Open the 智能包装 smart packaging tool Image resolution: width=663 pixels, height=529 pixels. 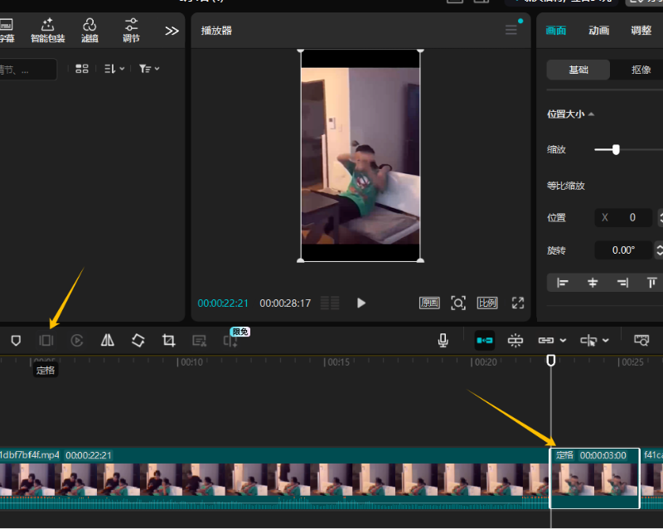(x=47, y=30)
